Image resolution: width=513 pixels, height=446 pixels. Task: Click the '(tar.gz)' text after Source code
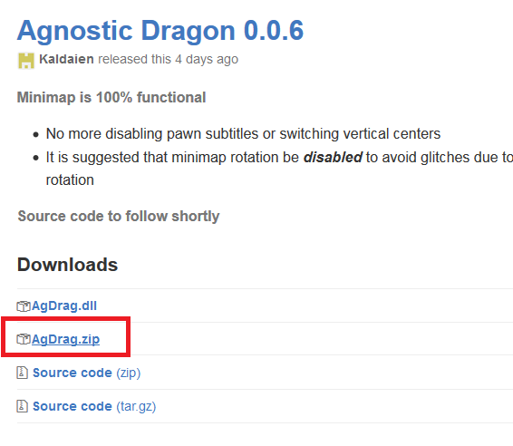point(136,406)
